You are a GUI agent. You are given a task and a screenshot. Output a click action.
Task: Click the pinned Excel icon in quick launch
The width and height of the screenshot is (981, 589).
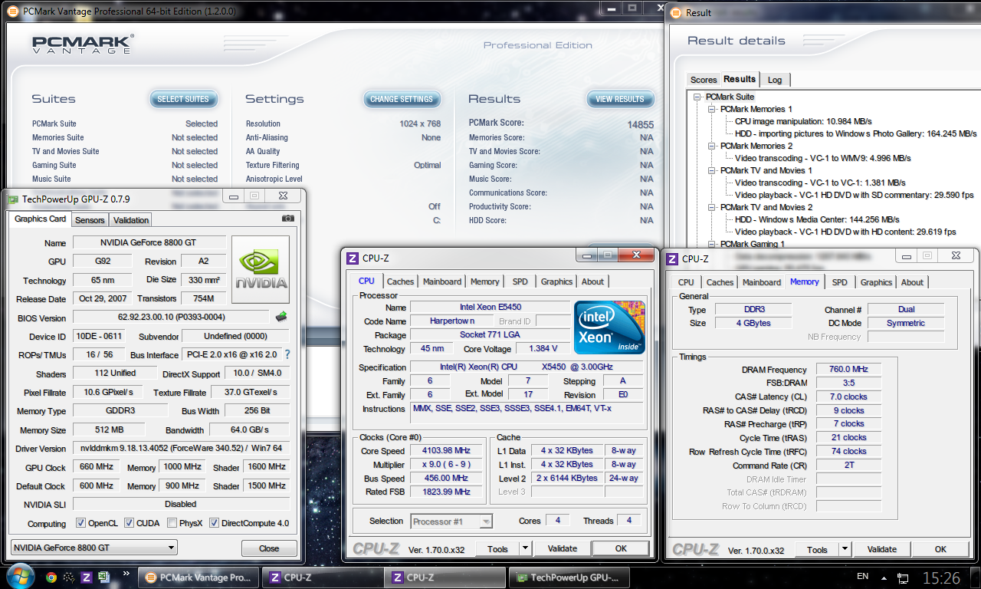105,577
